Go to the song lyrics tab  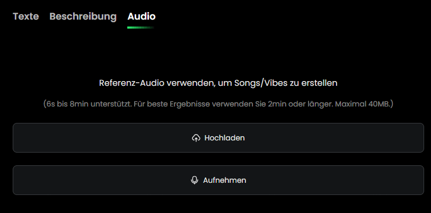pos(25,16)
